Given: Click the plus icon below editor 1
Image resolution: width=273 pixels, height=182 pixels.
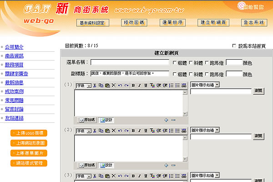Looking at the screenshot, I should [x=166, y=120].
